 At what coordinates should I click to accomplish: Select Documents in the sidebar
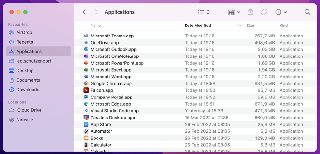click(x=38, y=80)
